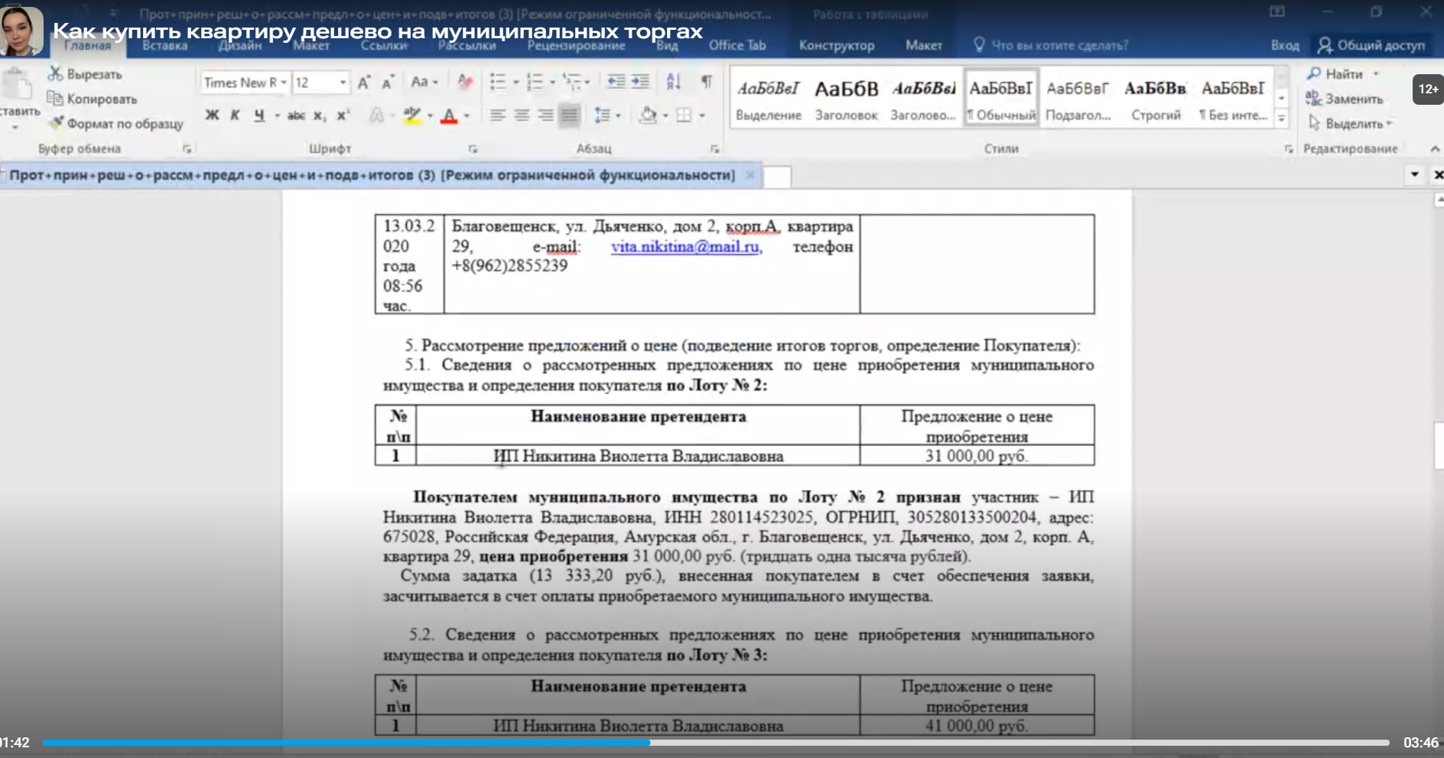This screenshot has height=758, width=1444.
Task: Switch to Конструктор table tab
Action: [837, 45]
